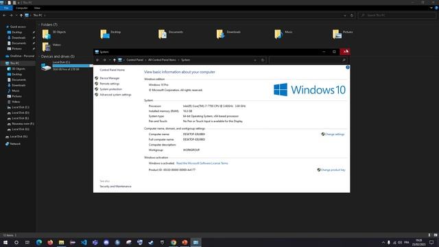This screenshot has height=247, width=439.
Task: Click the Cortana search circle
Action: 16,242
